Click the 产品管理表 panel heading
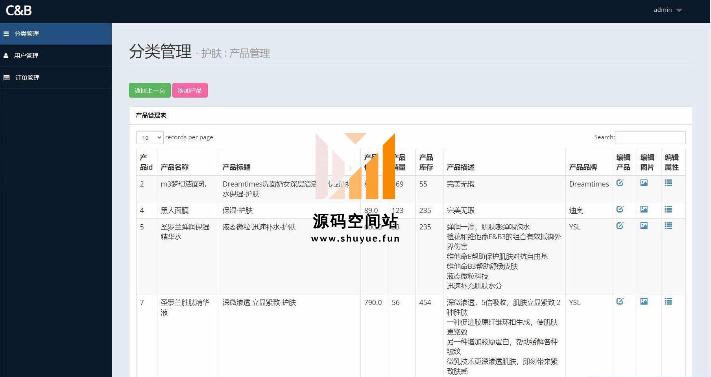 (151, 115)
